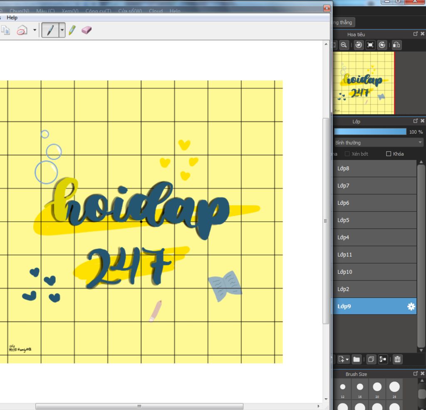Image resolution: width=426 pixels, height=410 pixels.
Task: Click the 100 % opacity value
Action: coord(416,132)
